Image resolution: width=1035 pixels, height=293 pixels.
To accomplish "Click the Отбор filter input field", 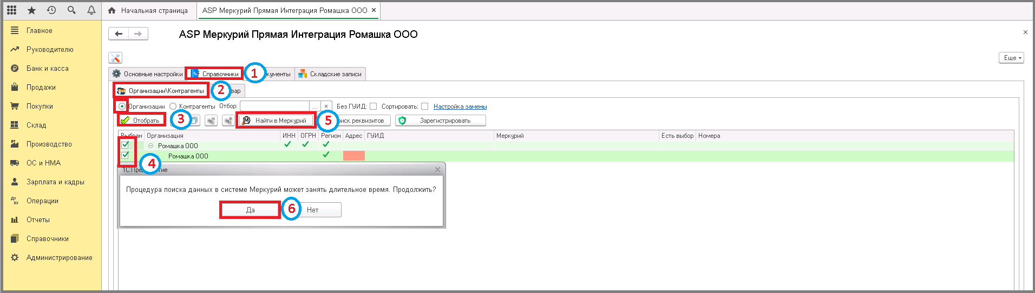I will click(x=274, y=106).
